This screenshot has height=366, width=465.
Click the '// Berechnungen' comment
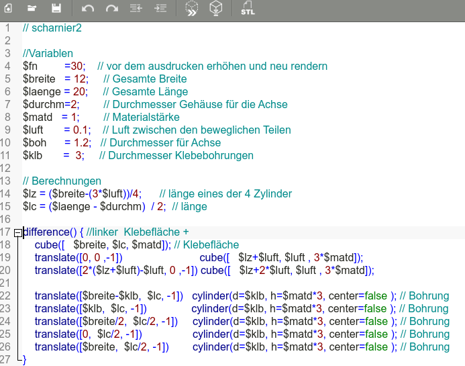[x=62, y=181]
